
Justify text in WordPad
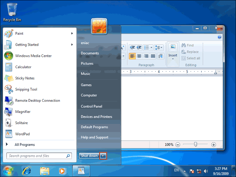pyautogui.click(x=153, y=56)
